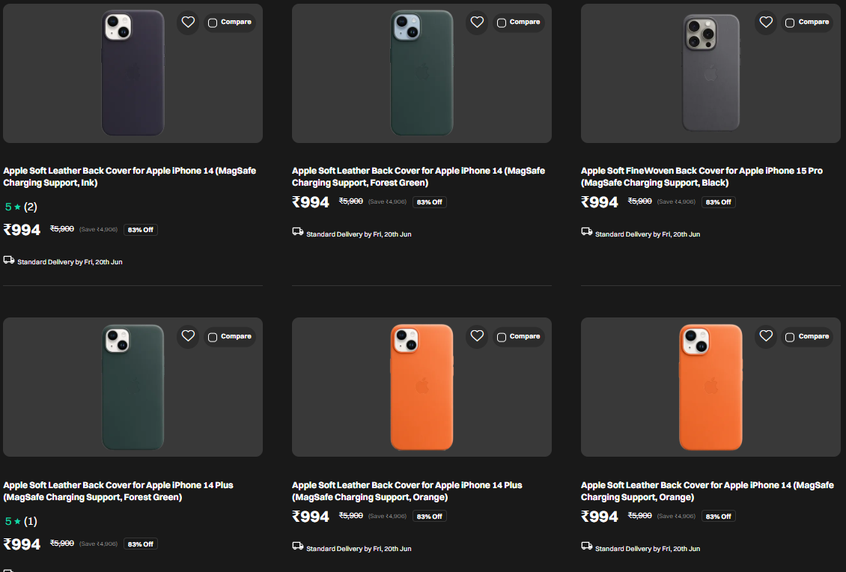Tick Compare for Ink iPhone 14 cover
The width and height of the screenshot is (846, 572).
click(x=213, y=23)
